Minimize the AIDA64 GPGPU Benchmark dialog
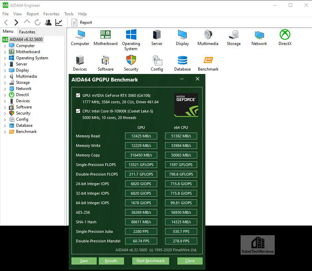 (x=182, y=79)
